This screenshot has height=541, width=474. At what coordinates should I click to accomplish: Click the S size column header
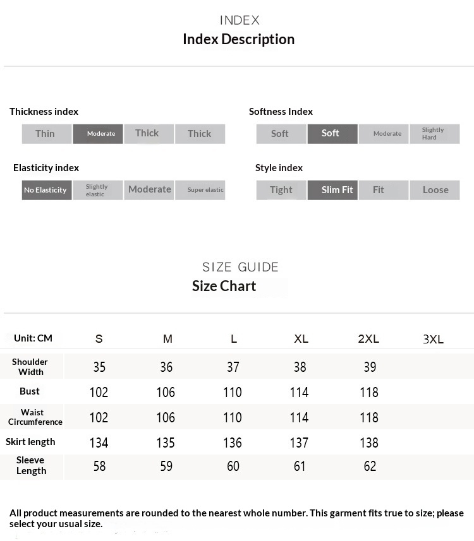click(99, 339)
